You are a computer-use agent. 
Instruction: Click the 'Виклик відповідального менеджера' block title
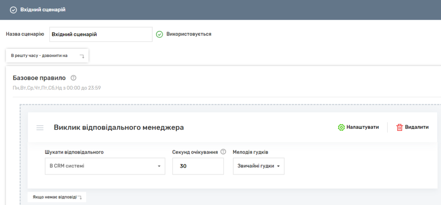tap(118, 127)
